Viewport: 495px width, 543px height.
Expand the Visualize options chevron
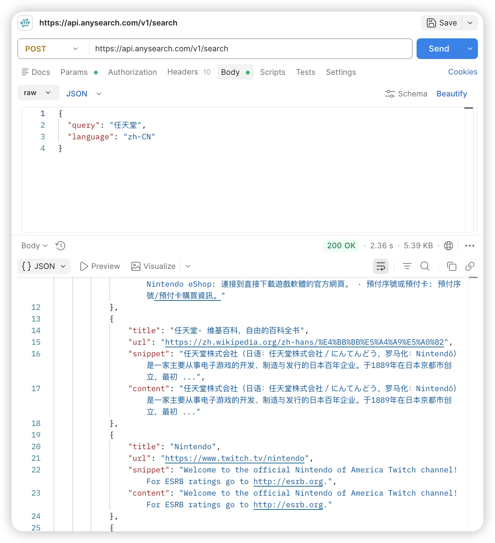tap(188, 266)
